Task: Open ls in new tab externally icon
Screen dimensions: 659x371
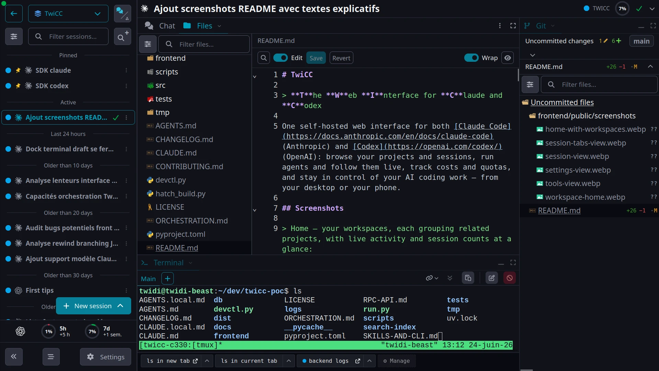Action: (x=195, y=361)
